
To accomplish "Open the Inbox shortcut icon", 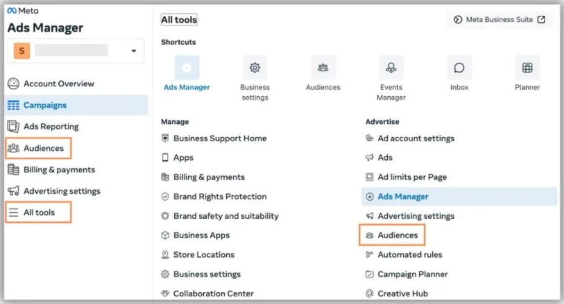I will coord(459,67).
